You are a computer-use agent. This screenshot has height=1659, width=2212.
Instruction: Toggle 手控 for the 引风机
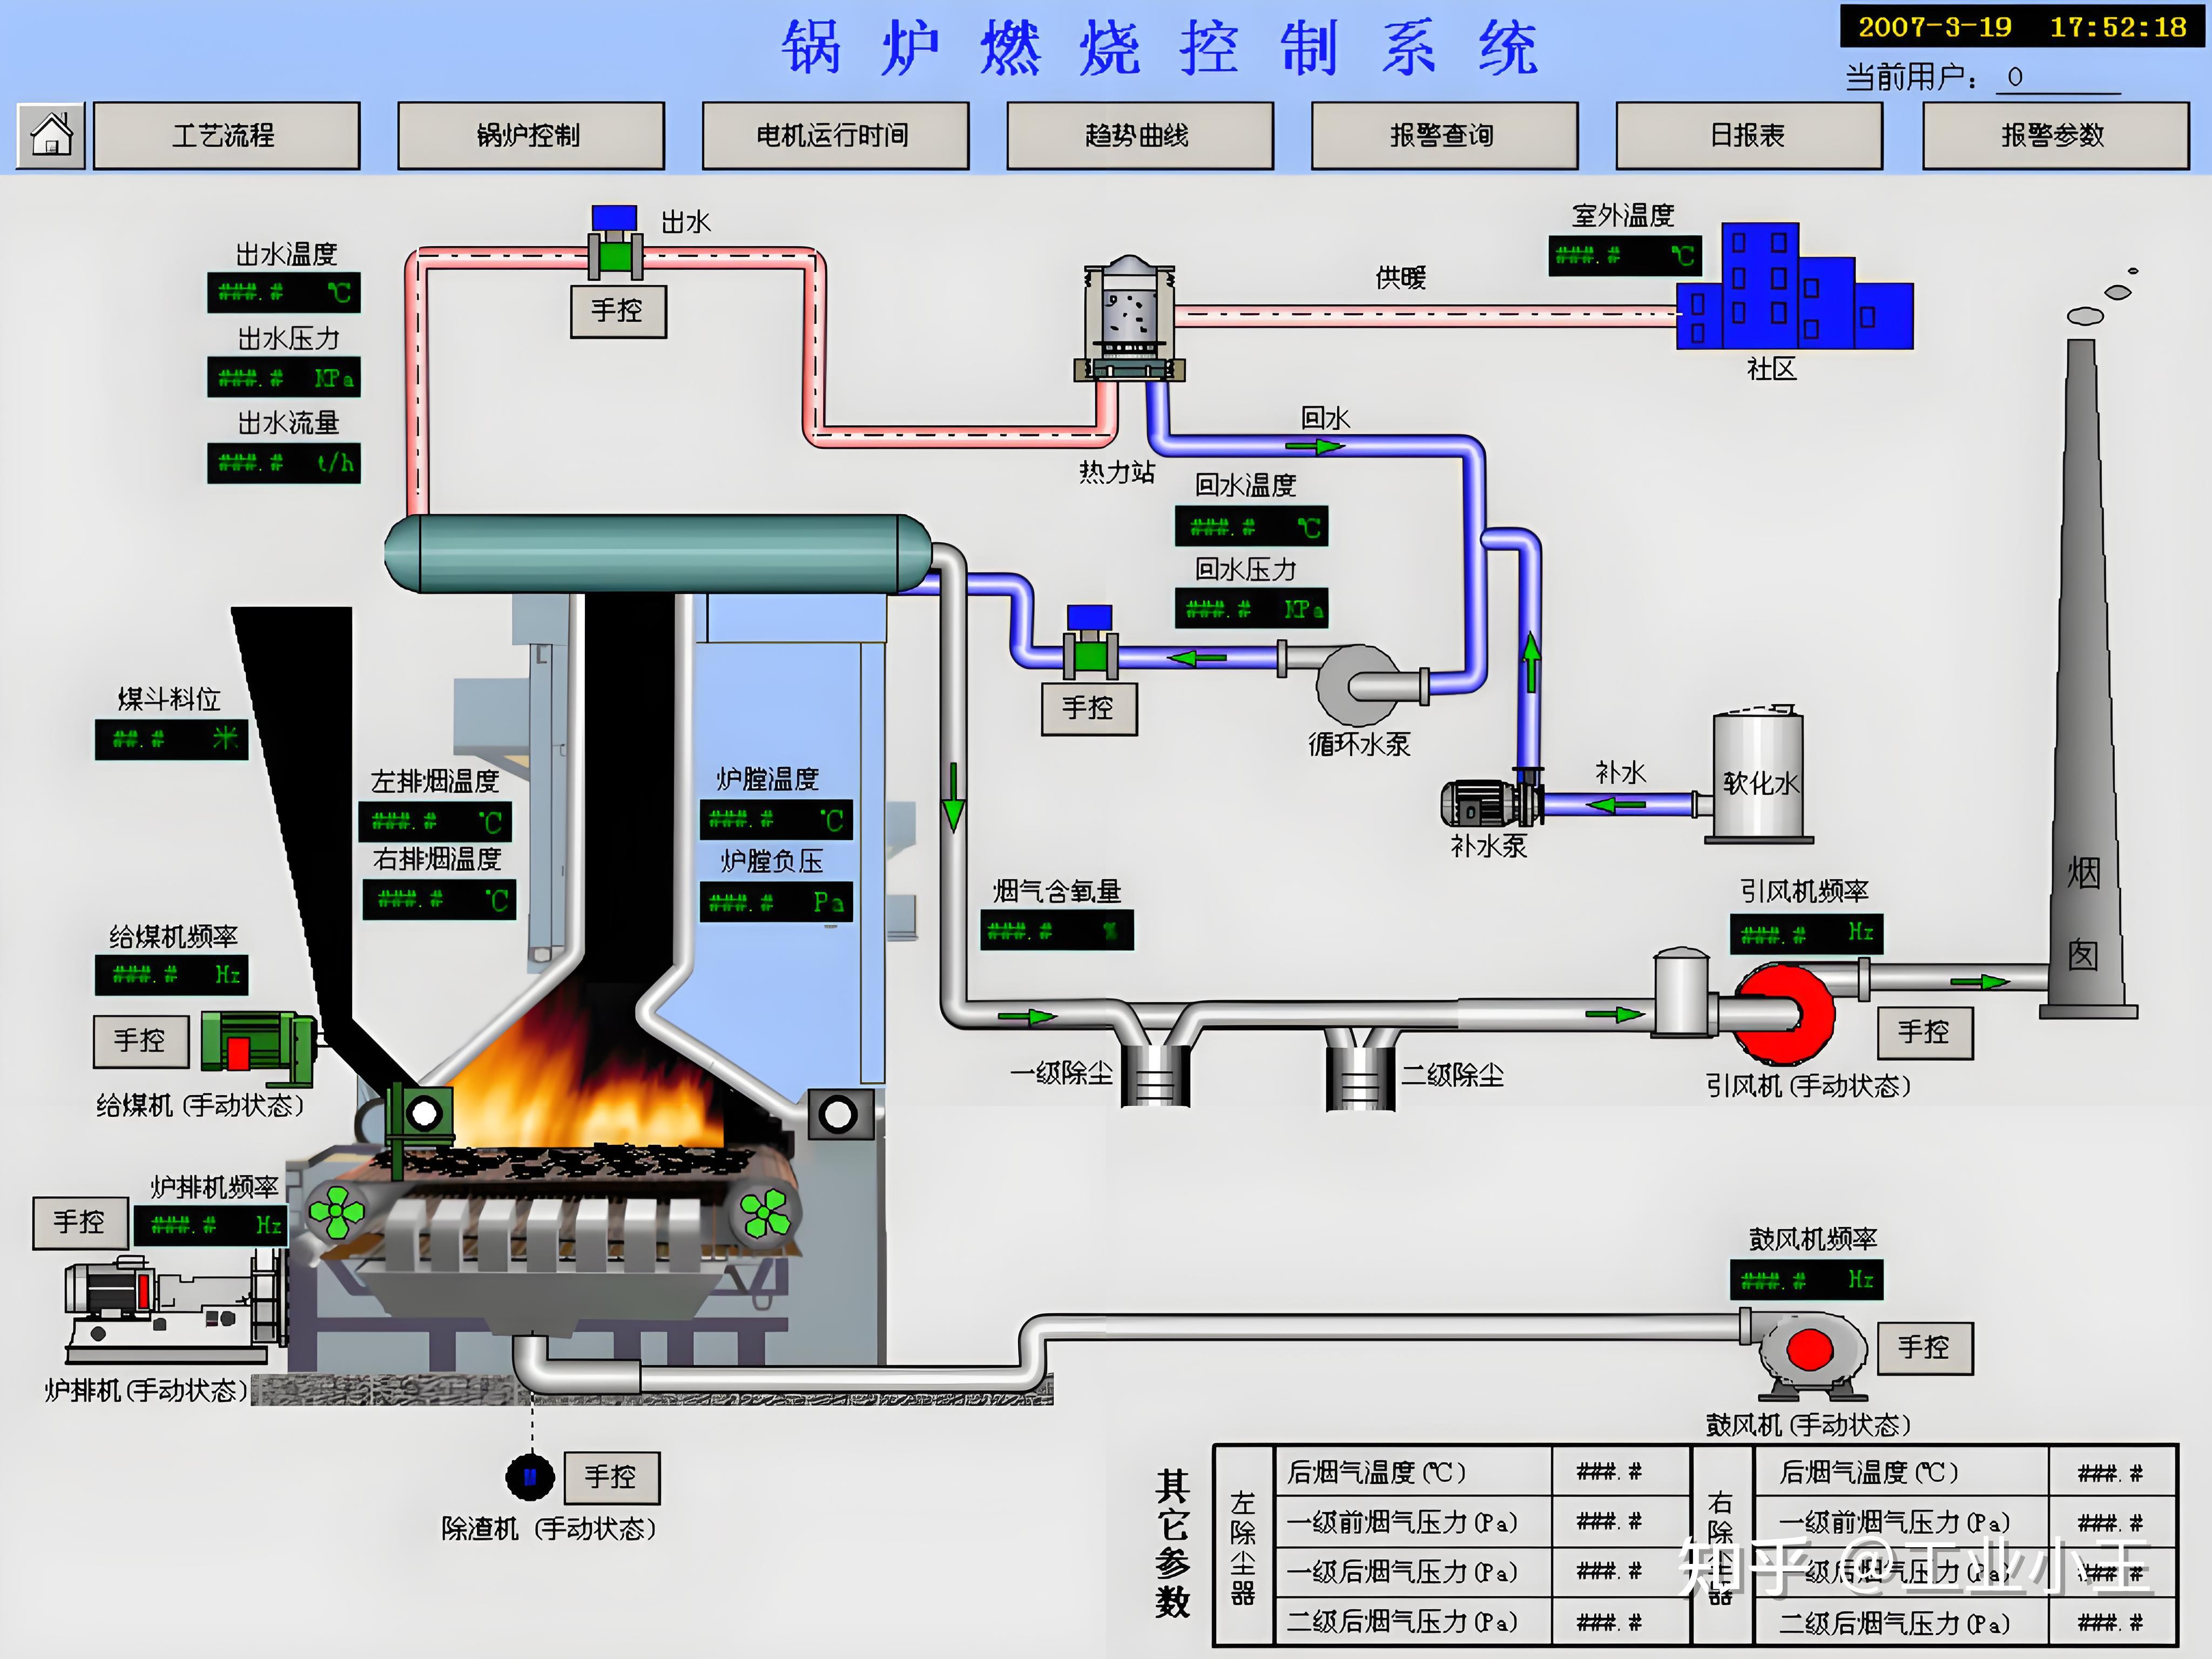[x=1925, y=1032]
